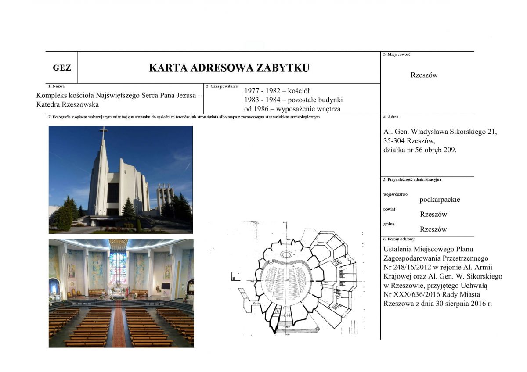Click the działka nr 56 obręb 209 text
Viewport: 527px width, 372px height.
point(420,149)
